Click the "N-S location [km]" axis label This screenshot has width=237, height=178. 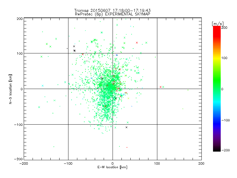pyautogui.click(x=10, y=89)
